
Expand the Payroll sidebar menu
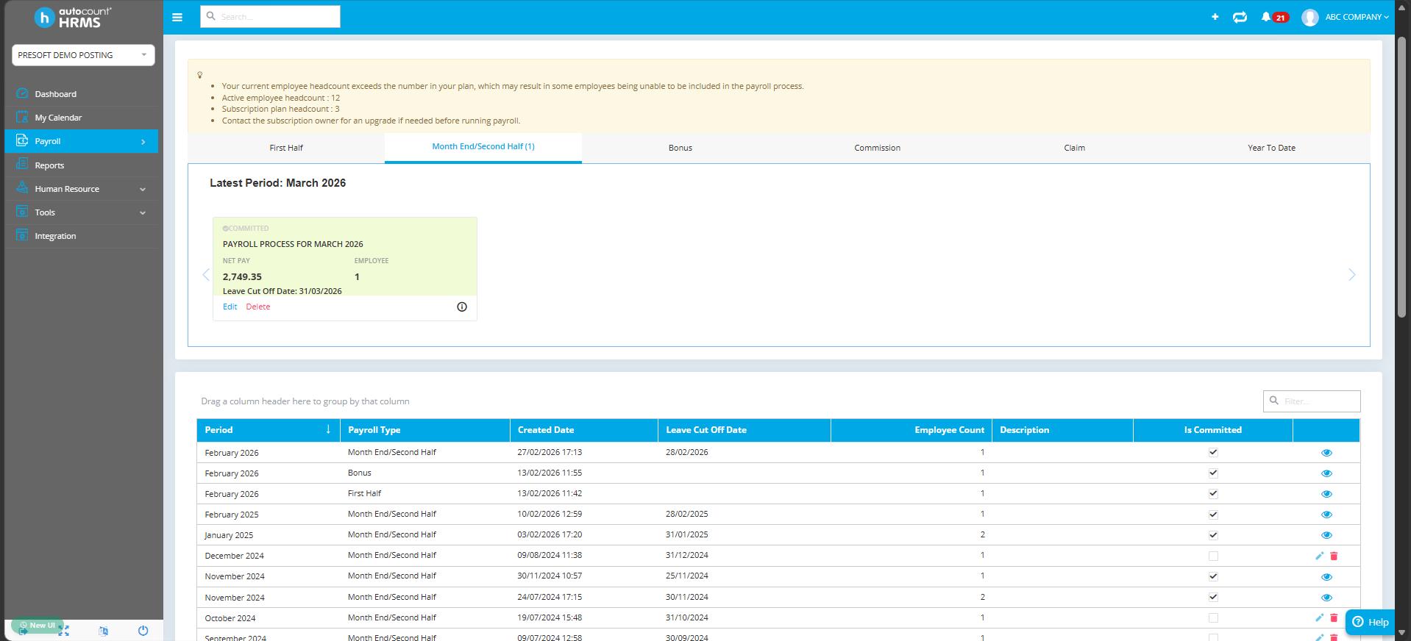(x=82, y=141)
